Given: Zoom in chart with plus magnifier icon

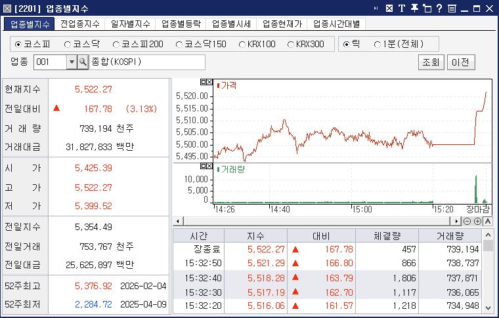Looking at the screenshot, I should click(477, 221).
